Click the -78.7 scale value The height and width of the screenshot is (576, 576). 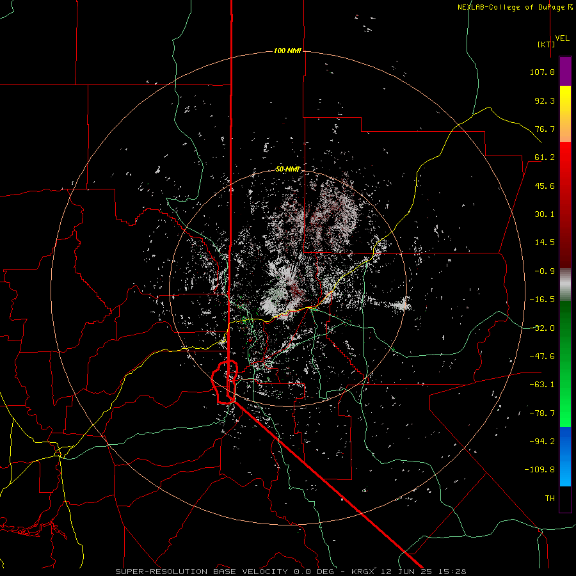coord(542,413)
